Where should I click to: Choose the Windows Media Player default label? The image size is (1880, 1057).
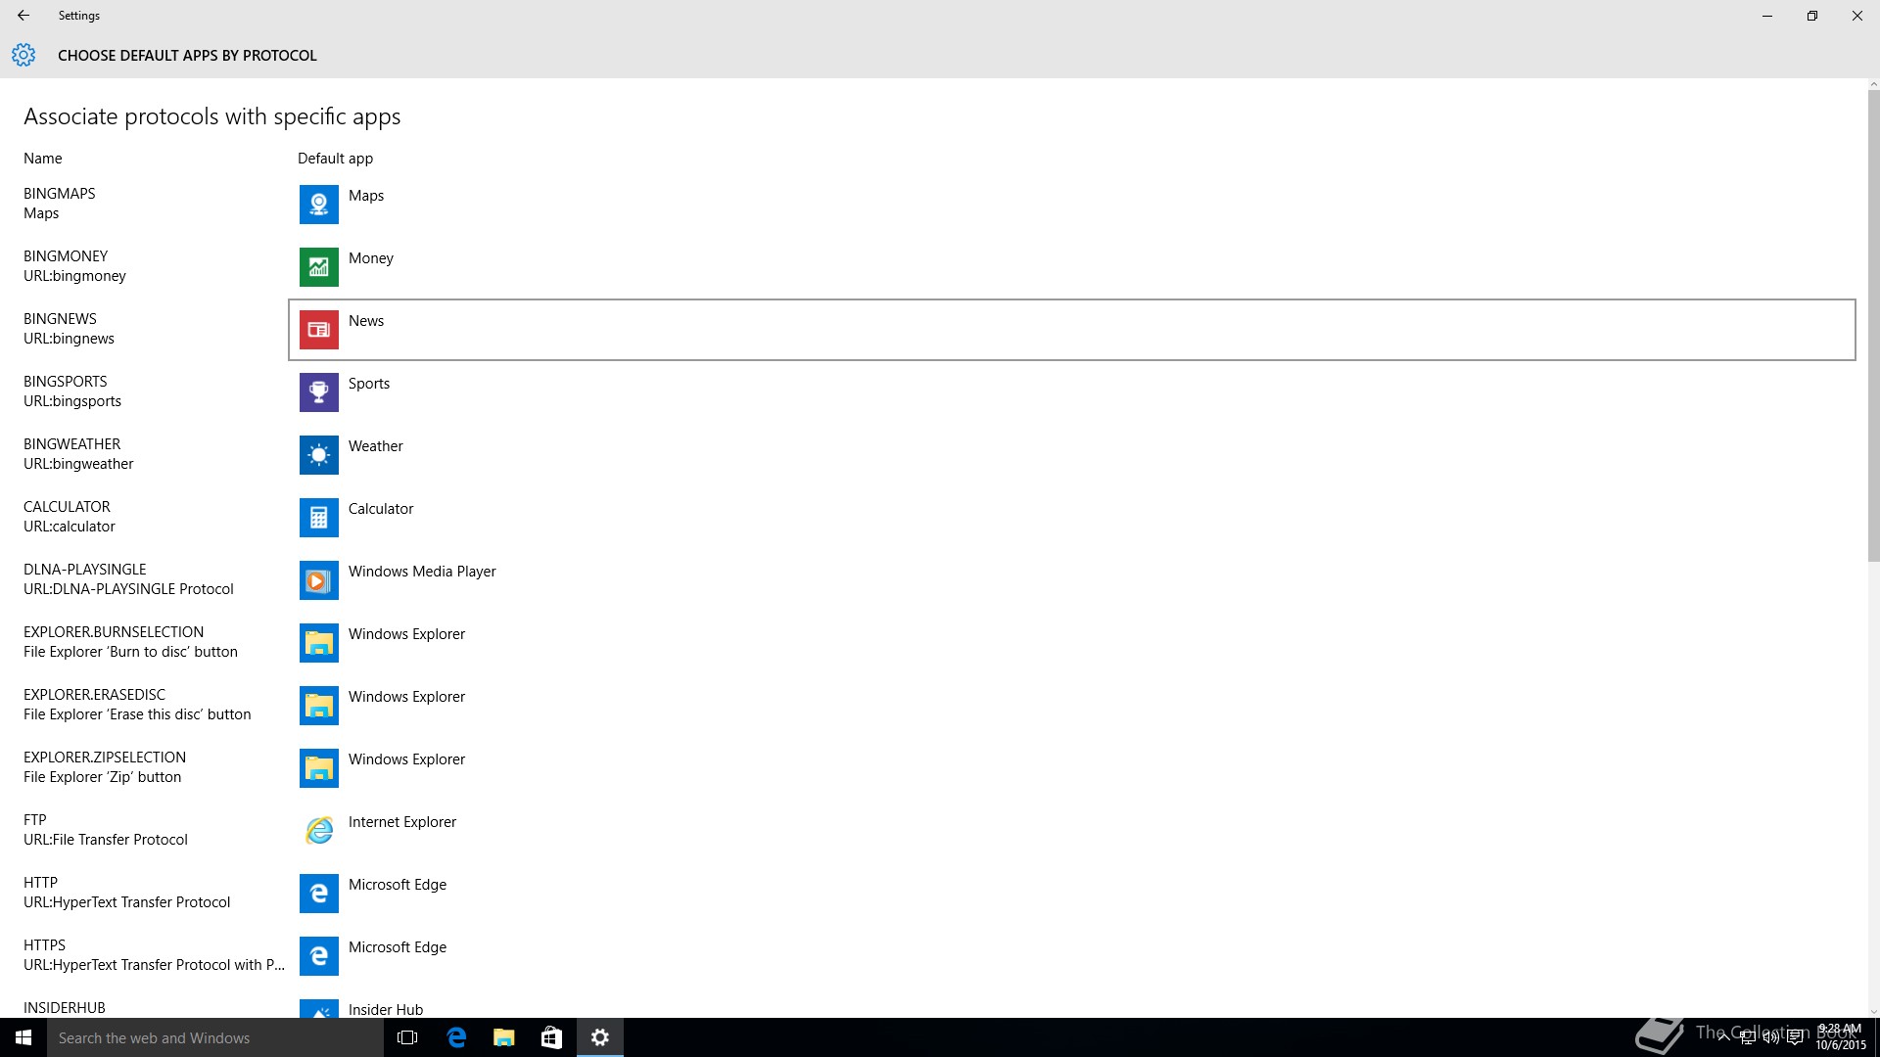[422, 572]
